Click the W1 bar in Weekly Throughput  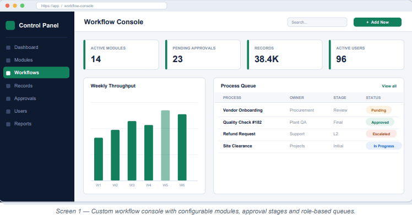[99, 159]
